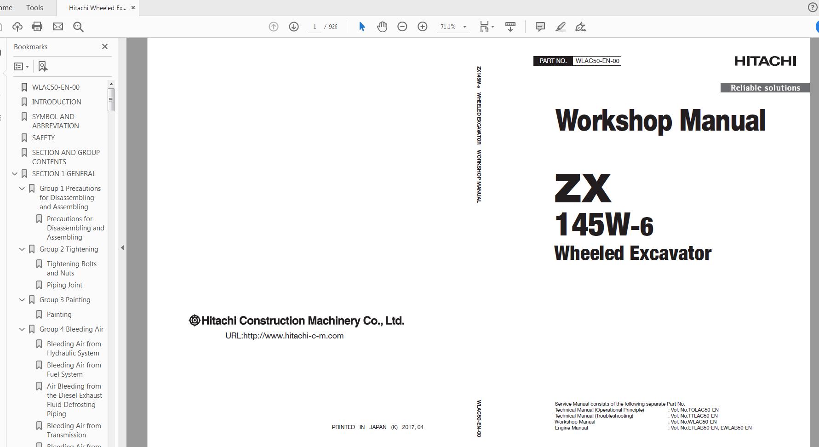Open Bleeding Air from Hydraulic System
This screenshot has height=447, width=819.
pyautogui.click(x=74, y=348)
